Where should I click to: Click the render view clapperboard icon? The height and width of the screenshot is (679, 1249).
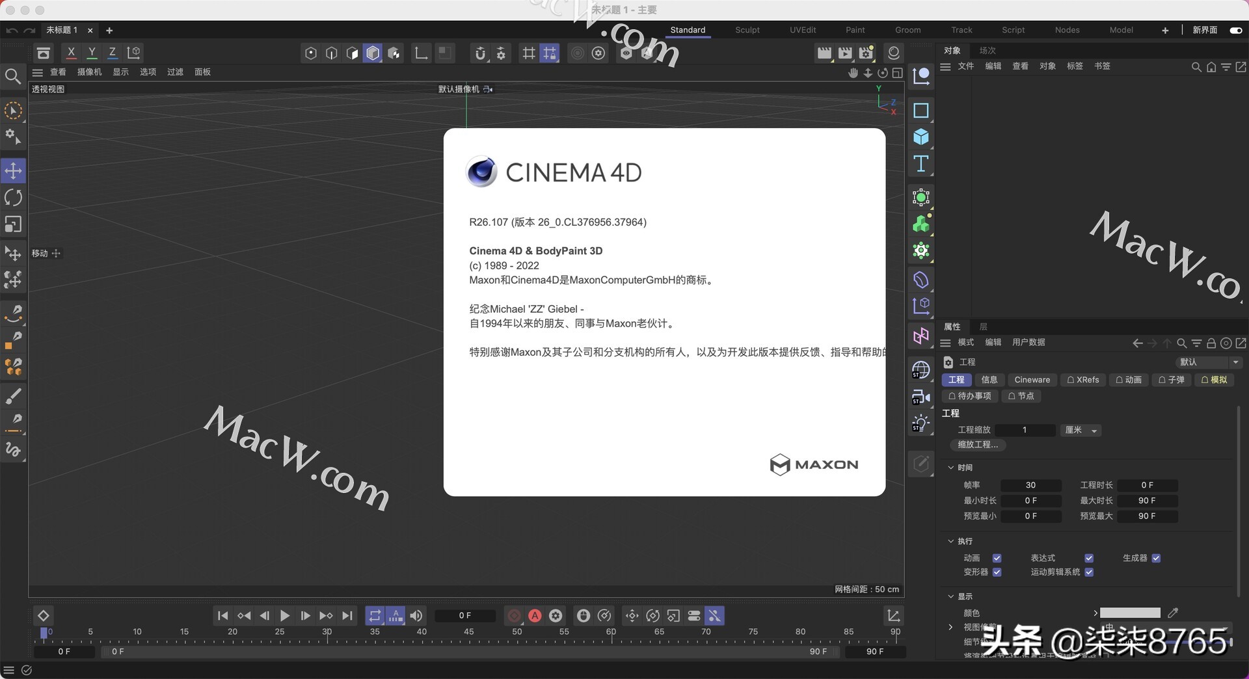(x=824, y=53)
